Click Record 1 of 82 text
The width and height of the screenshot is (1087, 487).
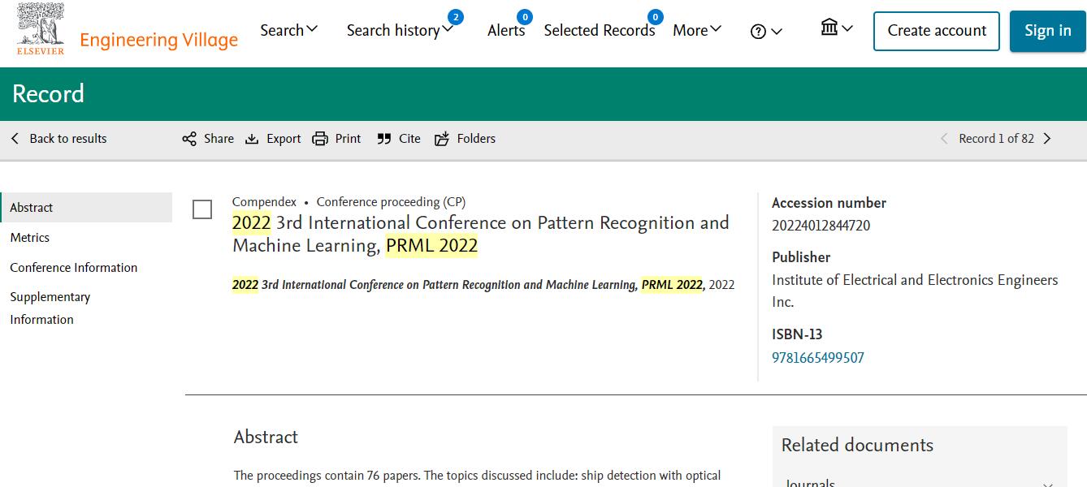click(x=996, y=139)
